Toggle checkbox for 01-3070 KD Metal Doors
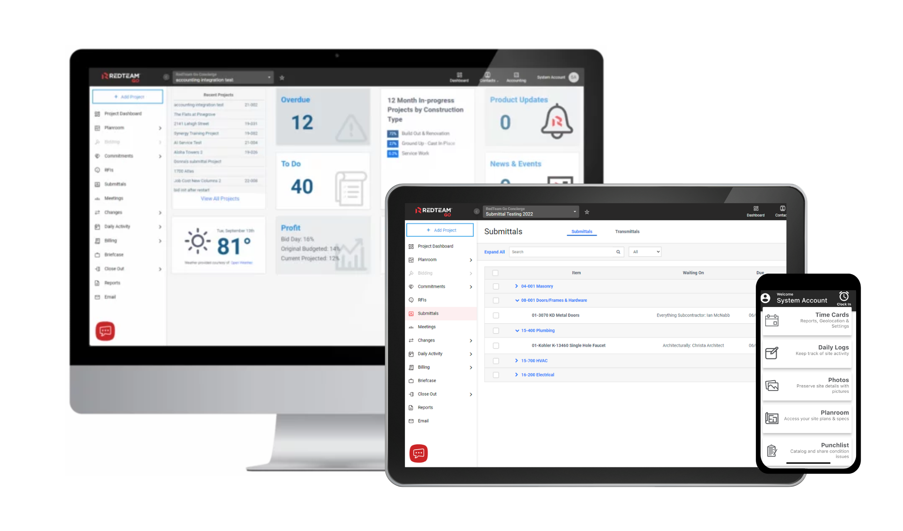 point(495,315)
